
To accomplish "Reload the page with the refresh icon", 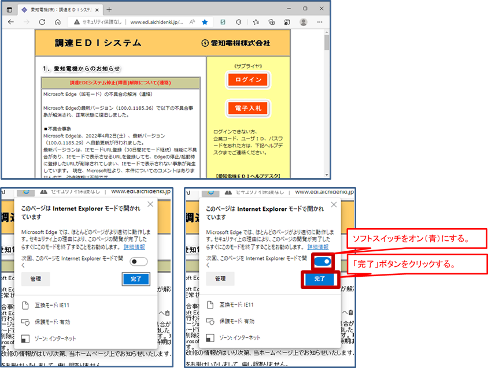I will (x=42, y=22).
